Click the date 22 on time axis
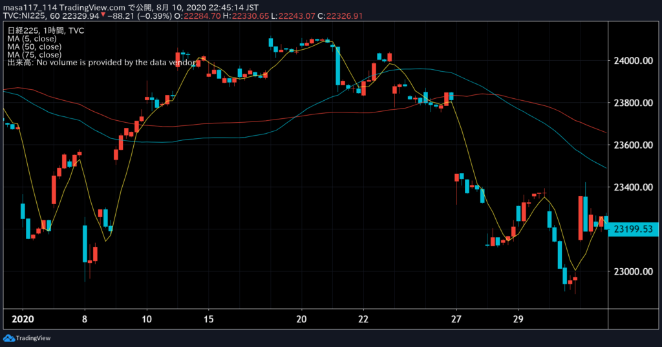662x347 pixels. pos(363,319)
